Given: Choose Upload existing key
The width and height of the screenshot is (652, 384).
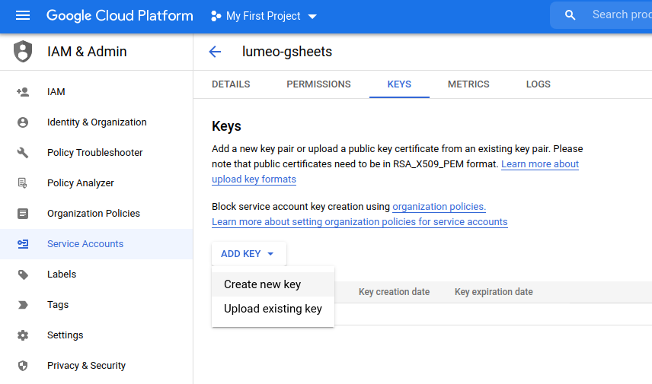Looking at the screenshot, I should 273,309.
